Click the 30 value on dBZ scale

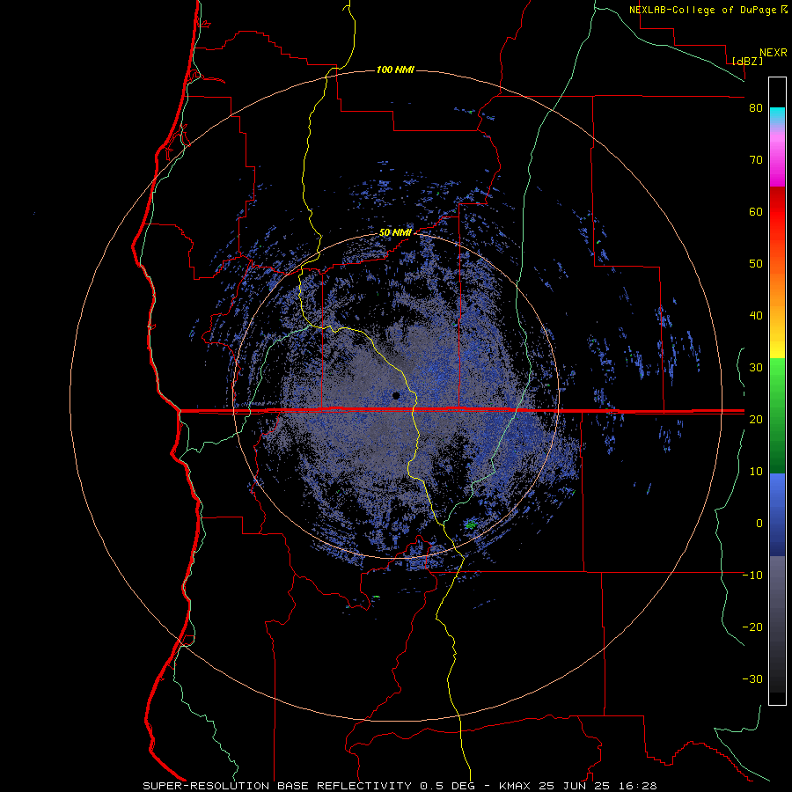[756, 368]
